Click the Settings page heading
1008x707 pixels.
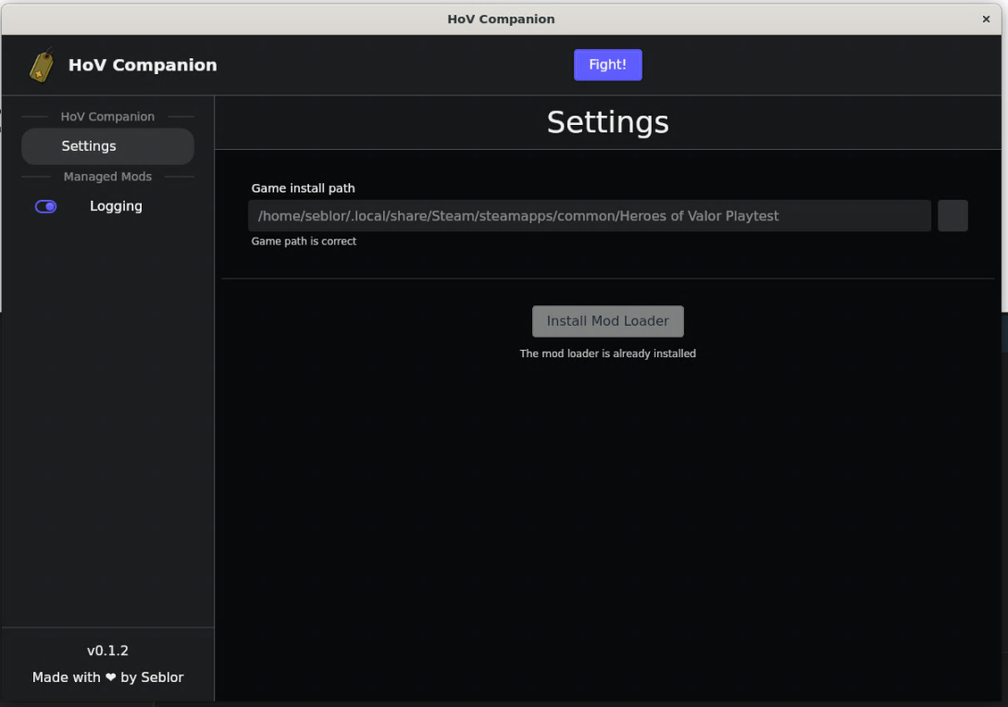(x=607, y=122)
